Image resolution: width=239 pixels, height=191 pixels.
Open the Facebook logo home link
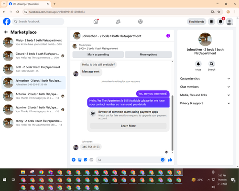(7, 21)
